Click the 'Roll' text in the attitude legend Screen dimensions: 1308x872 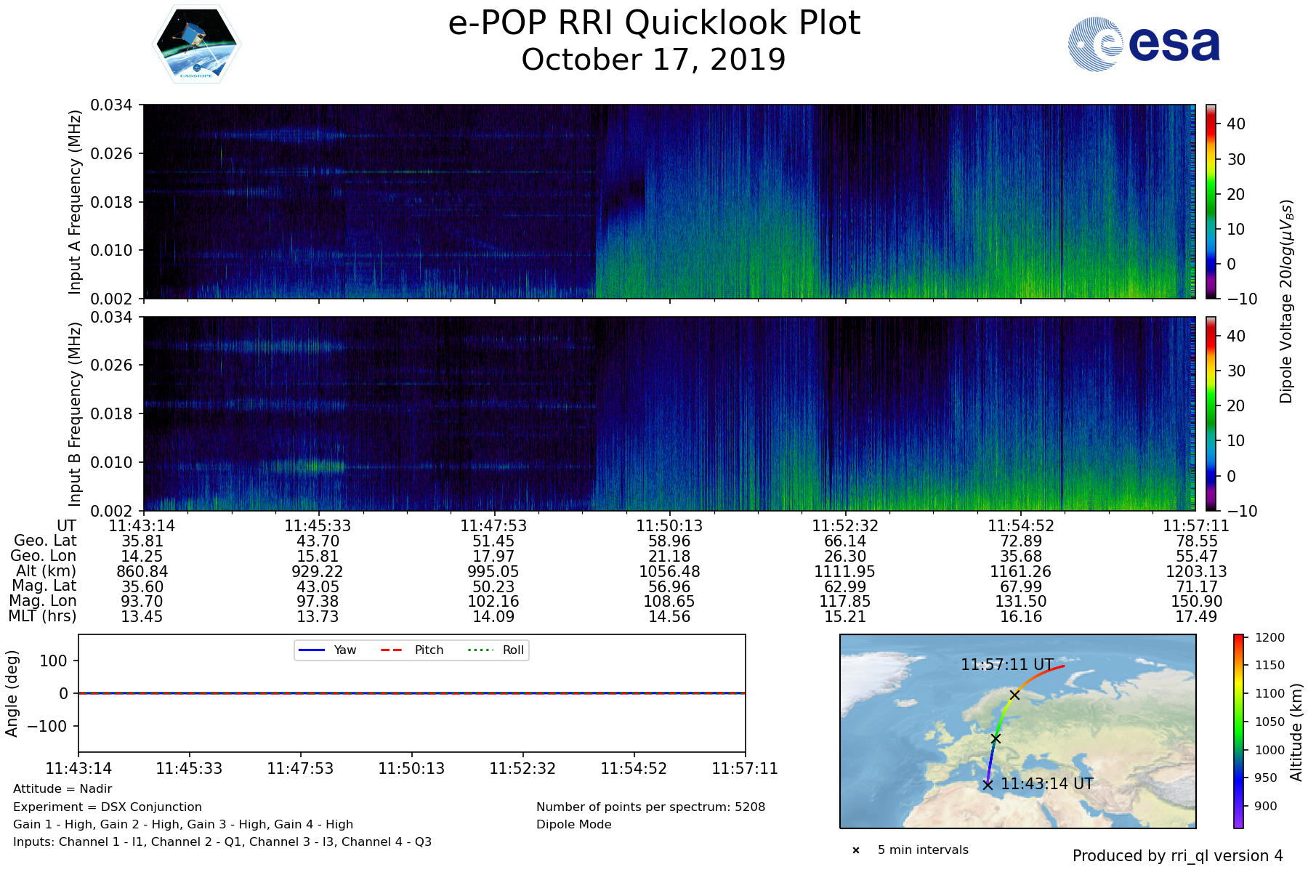[x=513, y=650]
